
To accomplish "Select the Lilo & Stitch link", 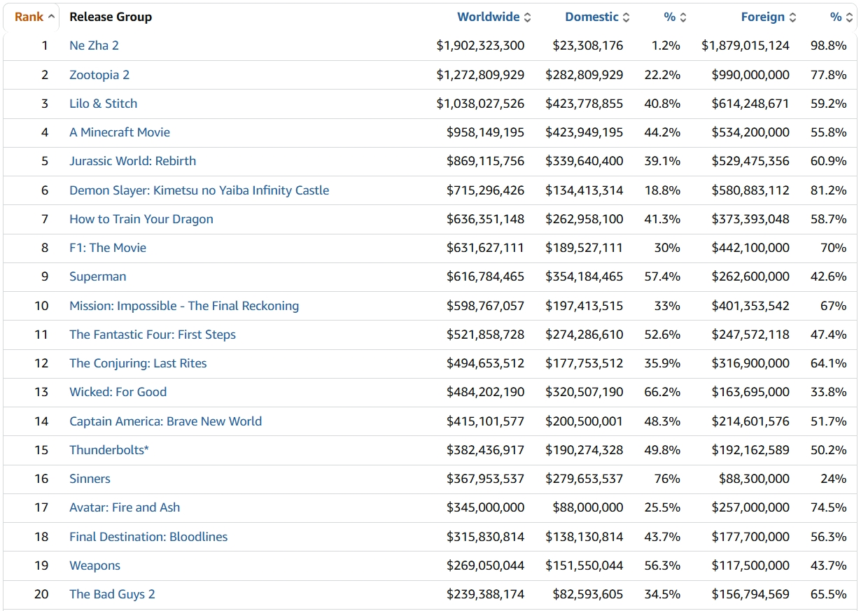I will point(103,104).
